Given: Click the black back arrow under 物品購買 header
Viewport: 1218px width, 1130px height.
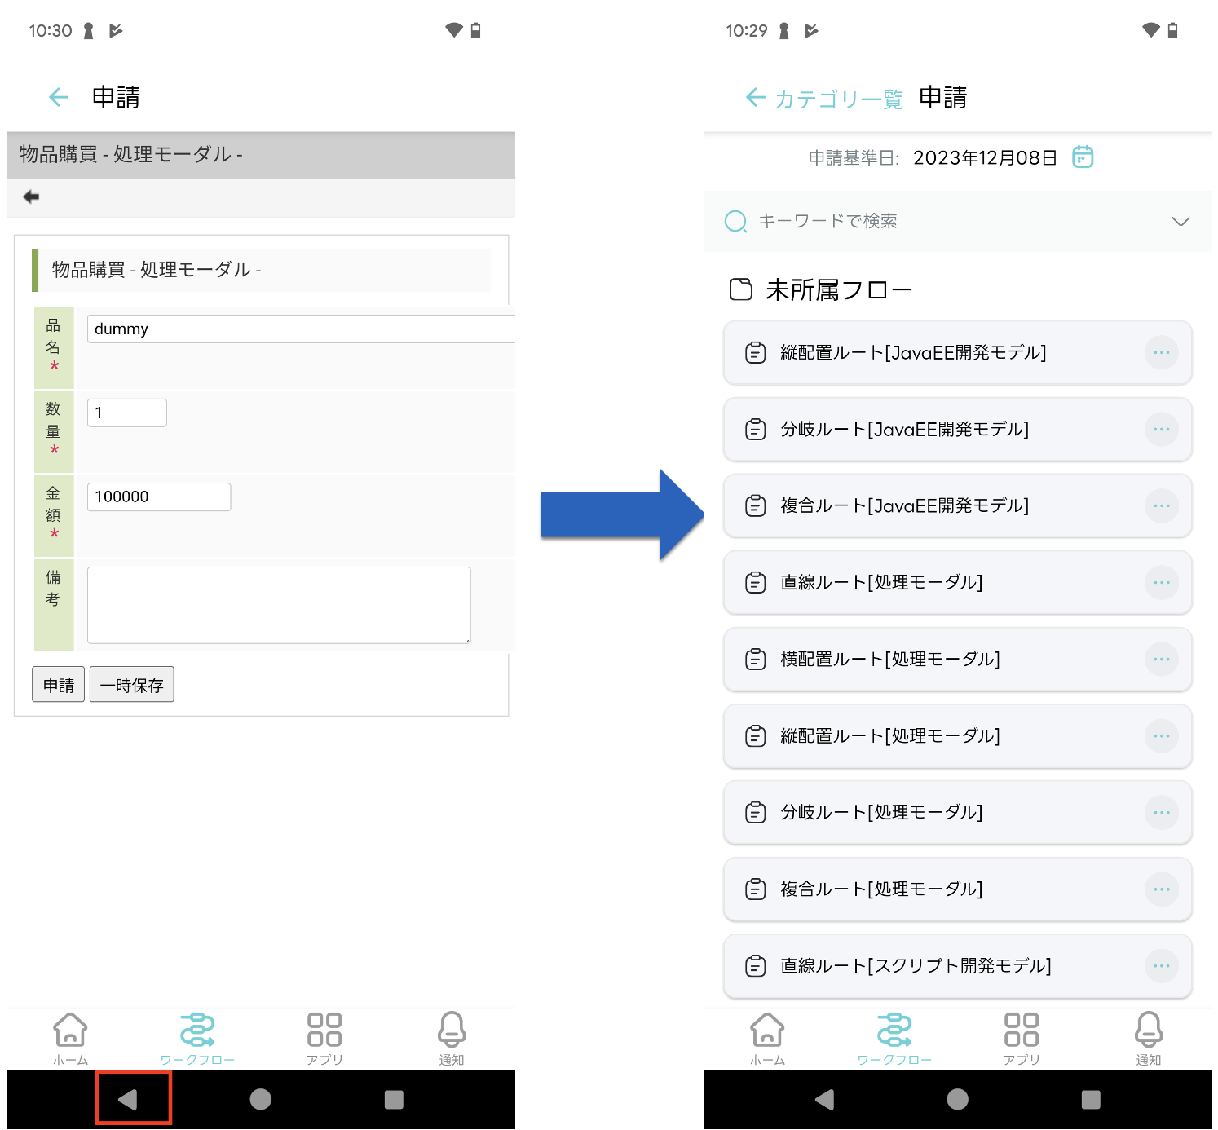Looking at the screenshot, I should [31, 196].
